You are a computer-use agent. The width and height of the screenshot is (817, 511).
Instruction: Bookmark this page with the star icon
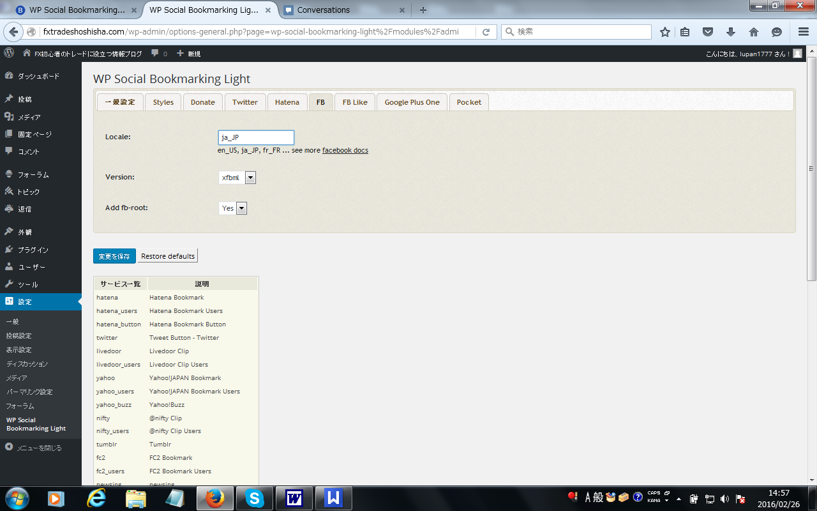coord(665,32)
